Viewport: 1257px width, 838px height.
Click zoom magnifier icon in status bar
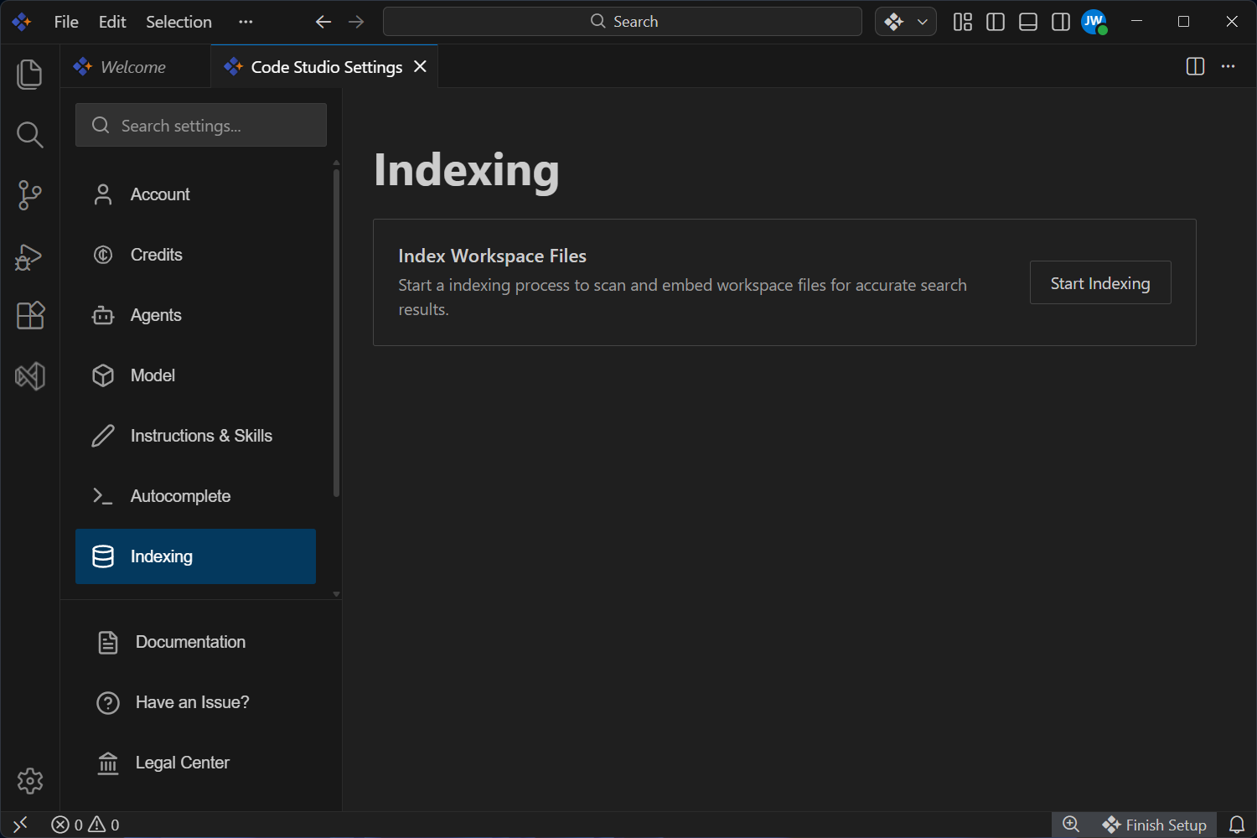point(1071,825)
